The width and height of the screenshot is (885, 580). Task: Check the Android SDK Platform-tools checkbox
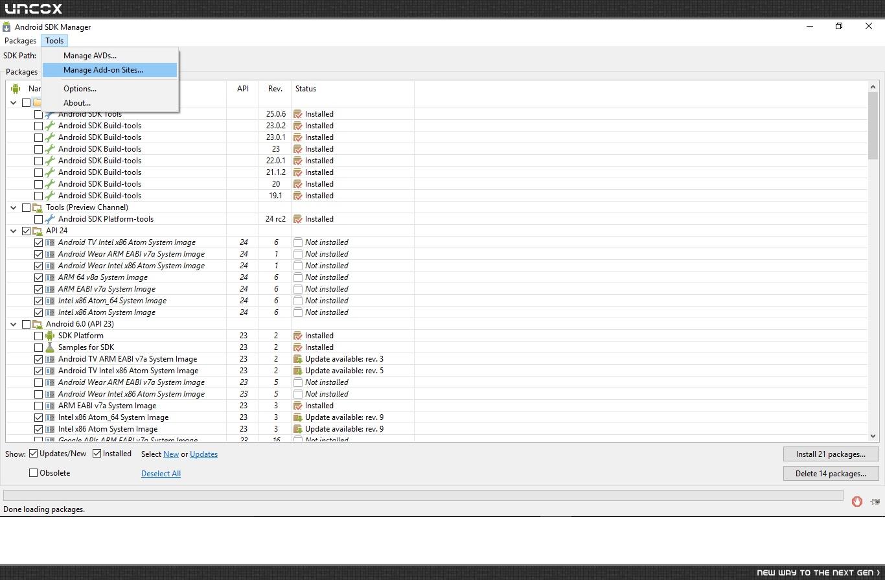[38, 219]
